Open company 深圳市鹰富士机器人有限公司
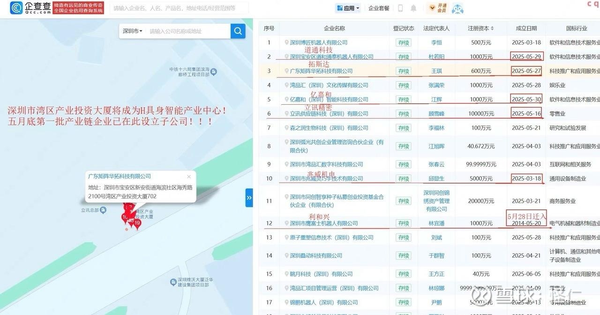Image resolution: width=600 pixels, height=315 pixels. [x=323, y=223]
